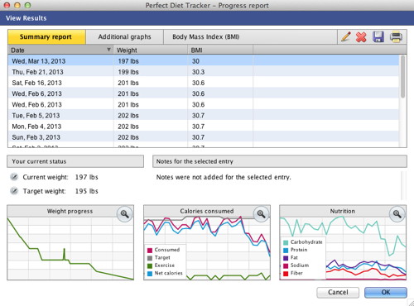
Task: Enlarge the Nutrition graph with magnifier
Action: point(397,213)
